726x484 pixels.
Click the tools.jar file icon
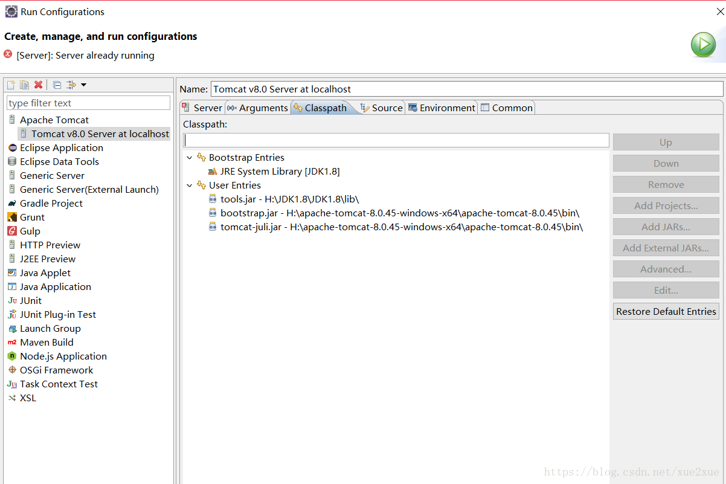[213, 199]
